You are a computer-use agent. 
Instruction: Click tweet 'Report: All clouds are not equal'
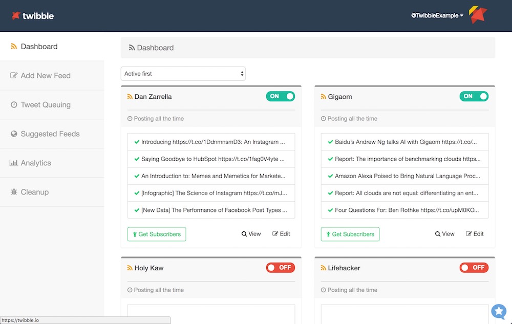[405, 193]
